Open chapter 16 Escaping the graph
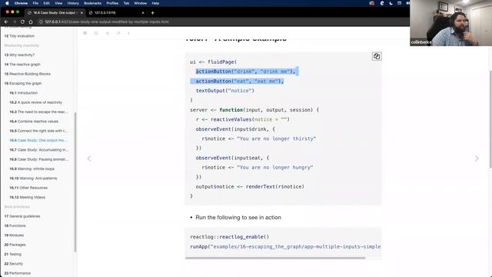 pyautogui.click(x=23, y=84)
